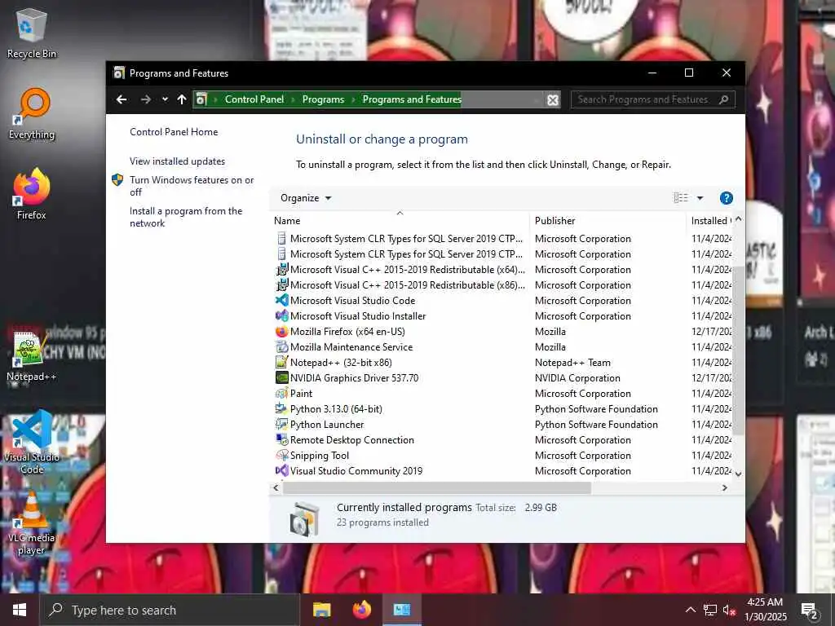
Task: Click the scroll down arrow of program list
Action: (738, 474)
